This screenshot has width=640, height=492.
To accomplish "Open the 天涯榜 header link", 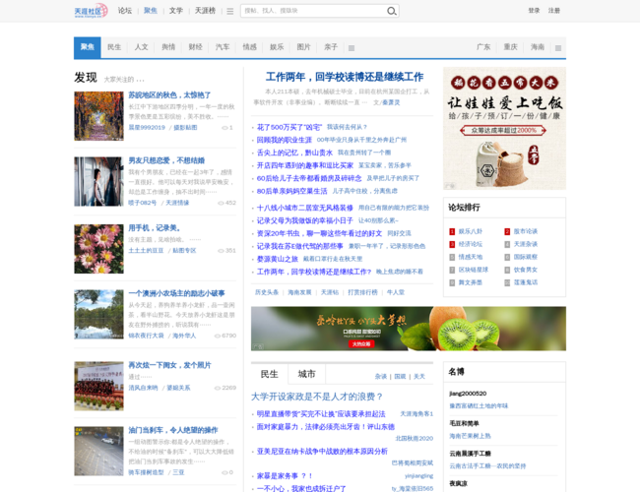I will [205, 11].
